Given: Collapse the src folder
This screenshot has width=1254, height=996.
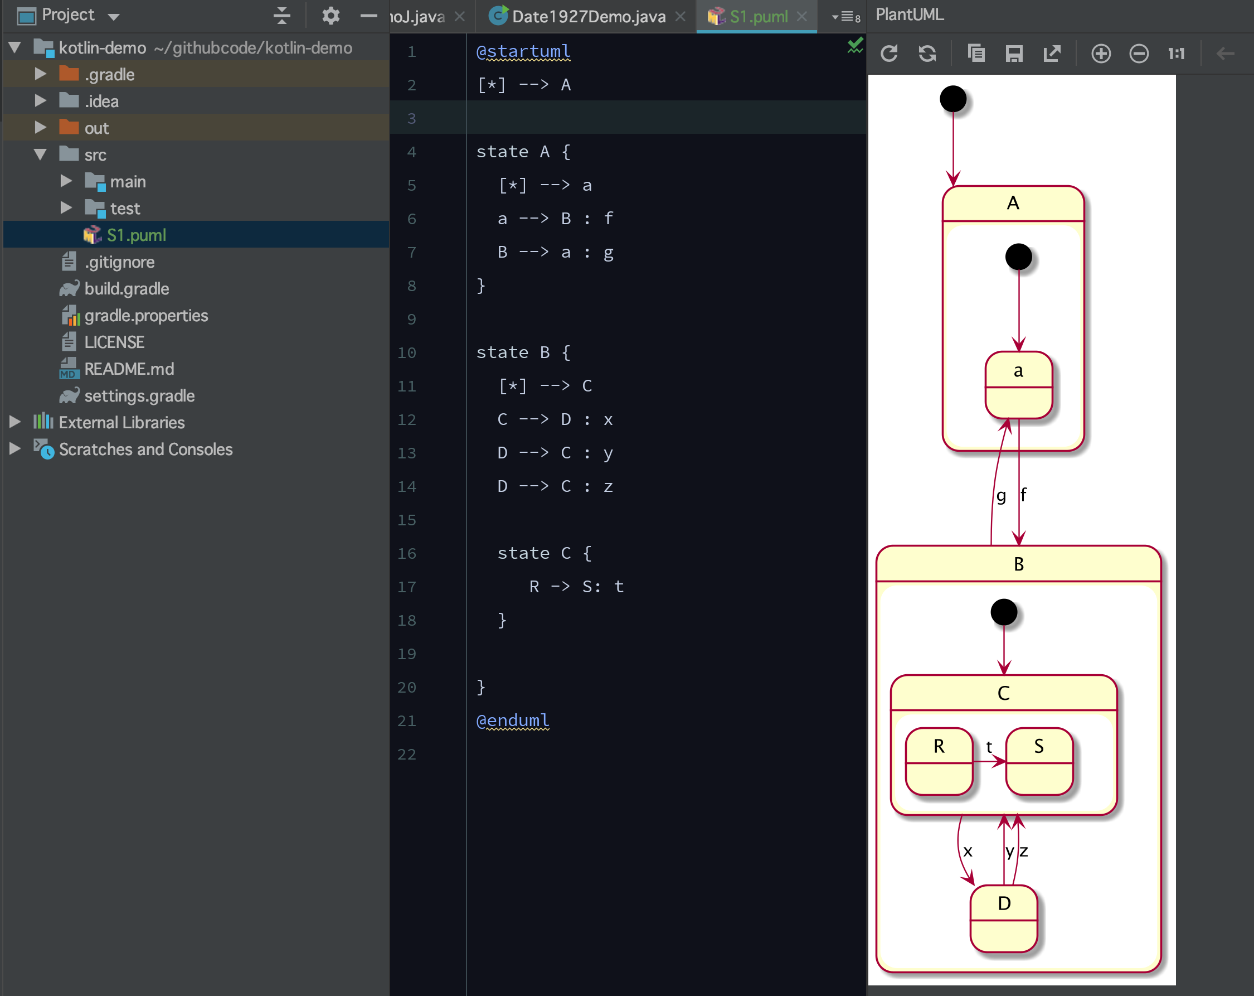Looking at the screenshot, I should point(40,154).
